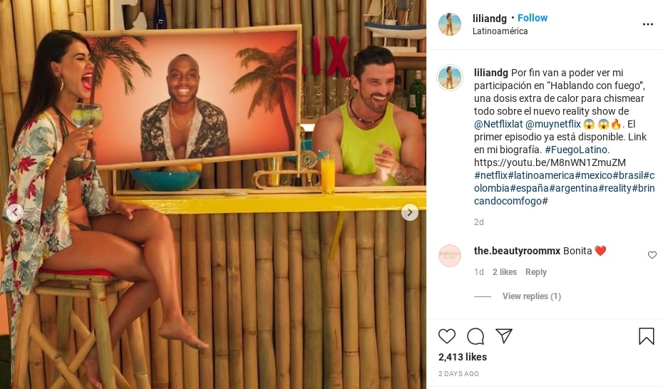
Task: Open liliandg profile picture in header
Action: (x=450, y=24)
